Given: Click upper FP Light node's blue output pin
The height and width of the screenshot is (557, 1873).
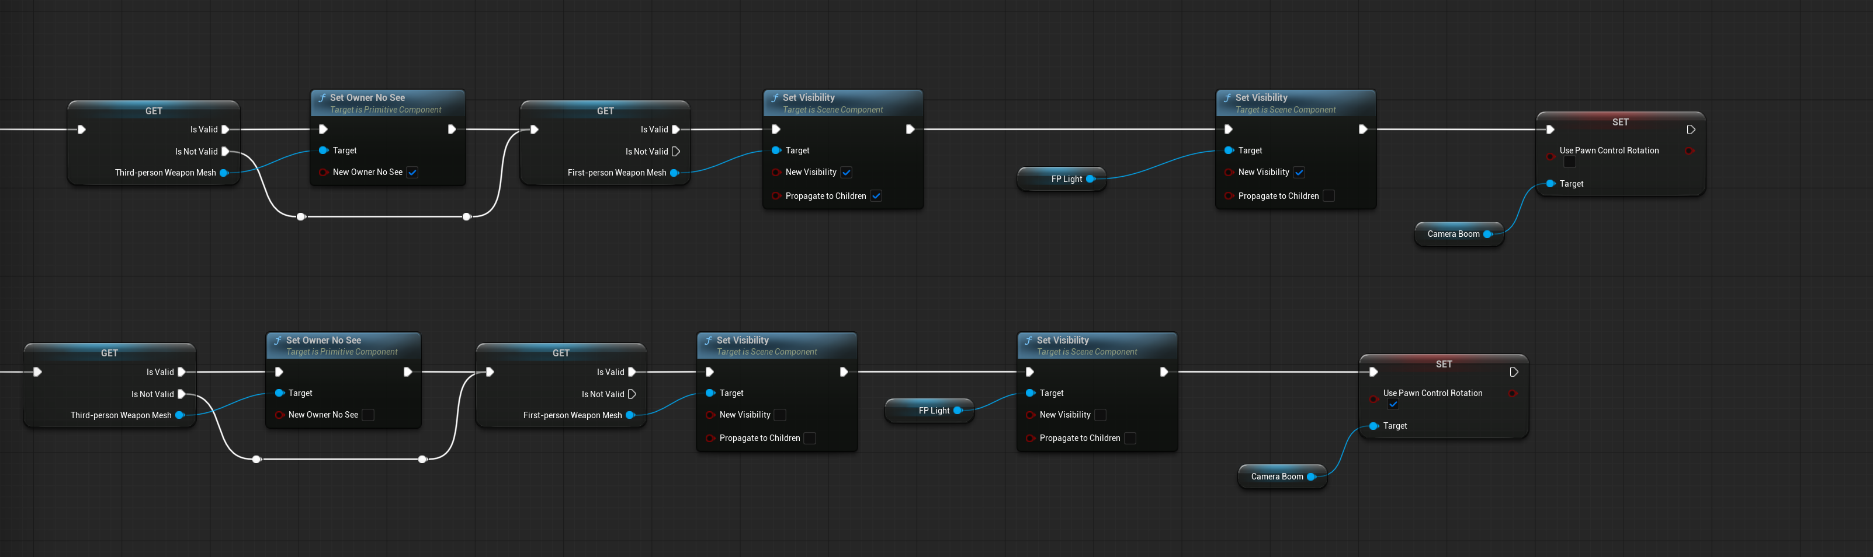Looking at the screenshot, I should pos(1091,178).
